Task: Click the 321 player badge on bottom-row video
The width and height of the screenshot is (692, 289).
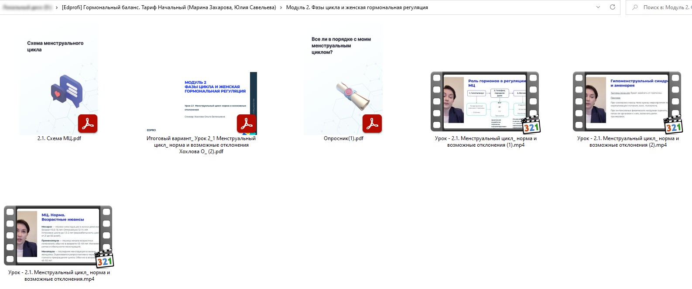Action: 104,259
